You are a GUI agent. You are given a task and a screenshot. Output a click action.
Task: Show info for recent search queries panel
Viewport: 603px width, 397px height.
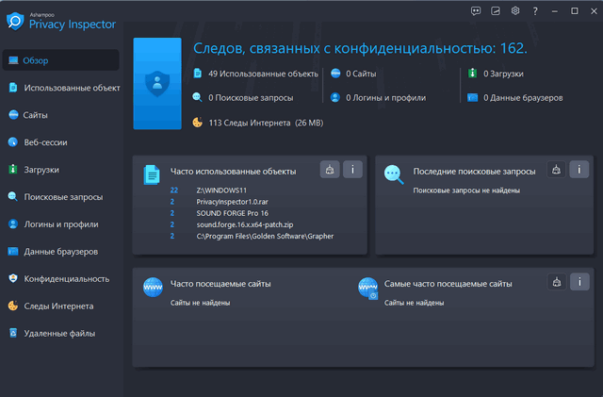(579, 170)
